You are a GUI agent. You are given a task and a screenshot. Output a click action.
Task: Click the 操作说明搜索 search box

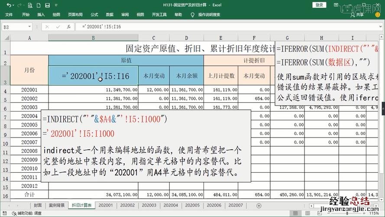pyautogui.click(x=209, y=14)
